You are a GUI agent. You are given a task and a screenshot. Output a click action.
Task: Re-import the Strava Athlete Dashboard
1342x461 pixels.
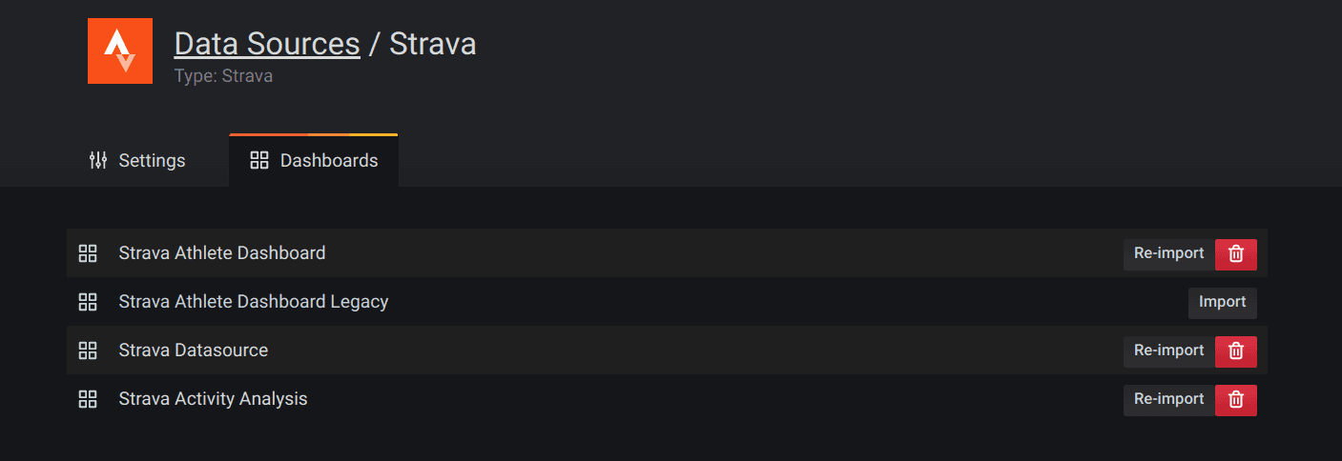tap(1168, 254)
